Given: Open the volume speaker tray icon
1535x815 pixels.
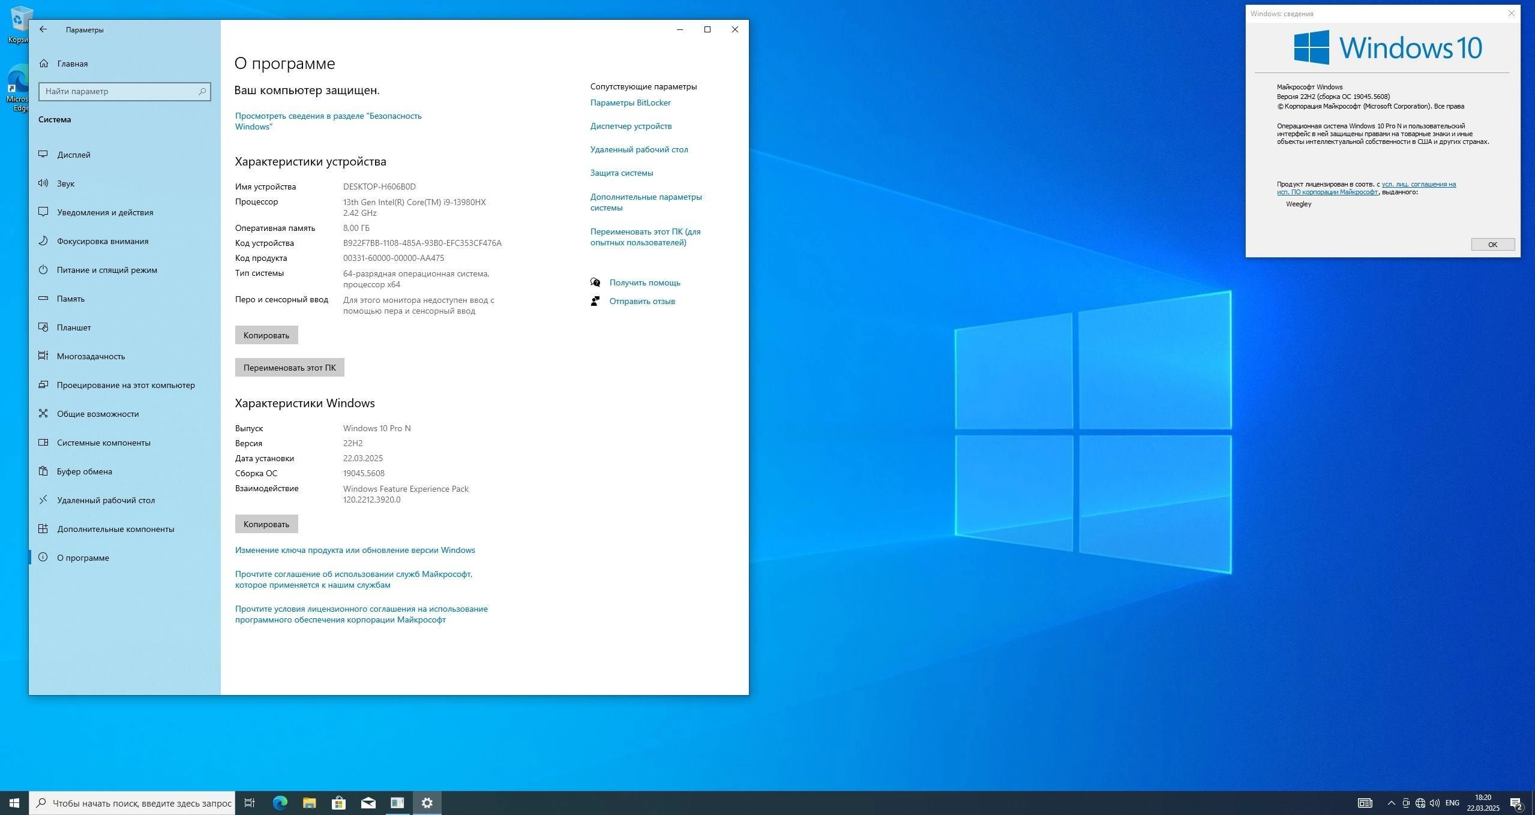Looking at the screenshot, I should click(x=1435, y=803).
